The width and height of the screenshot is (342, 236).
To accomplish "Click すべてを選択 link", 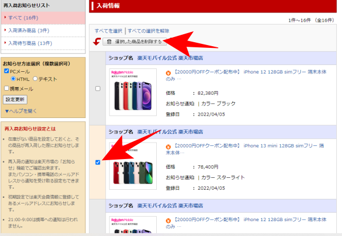I will click(108, 31).
